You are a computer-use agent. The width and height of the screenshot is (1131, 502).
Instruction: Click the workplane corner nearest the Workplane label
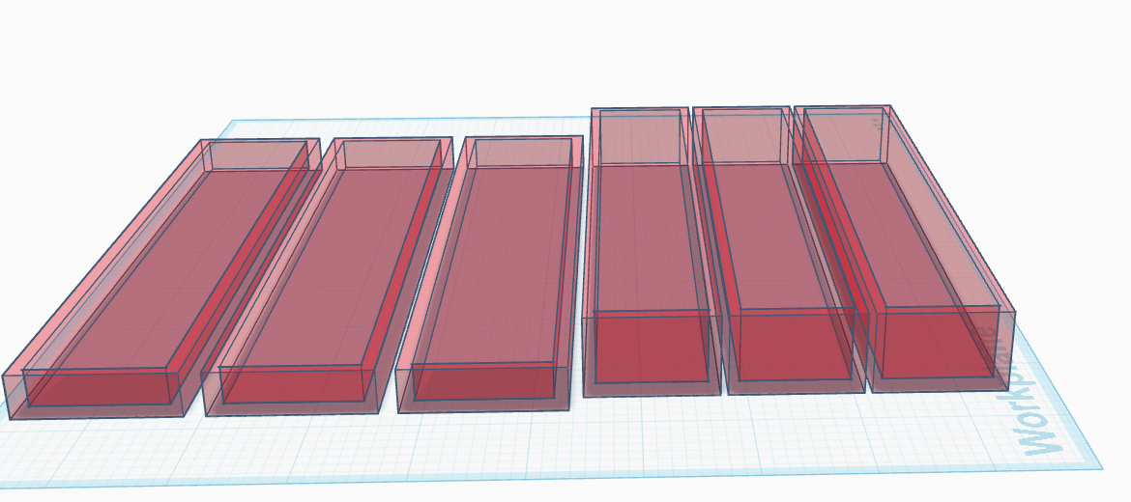(x=1099, y=467)
